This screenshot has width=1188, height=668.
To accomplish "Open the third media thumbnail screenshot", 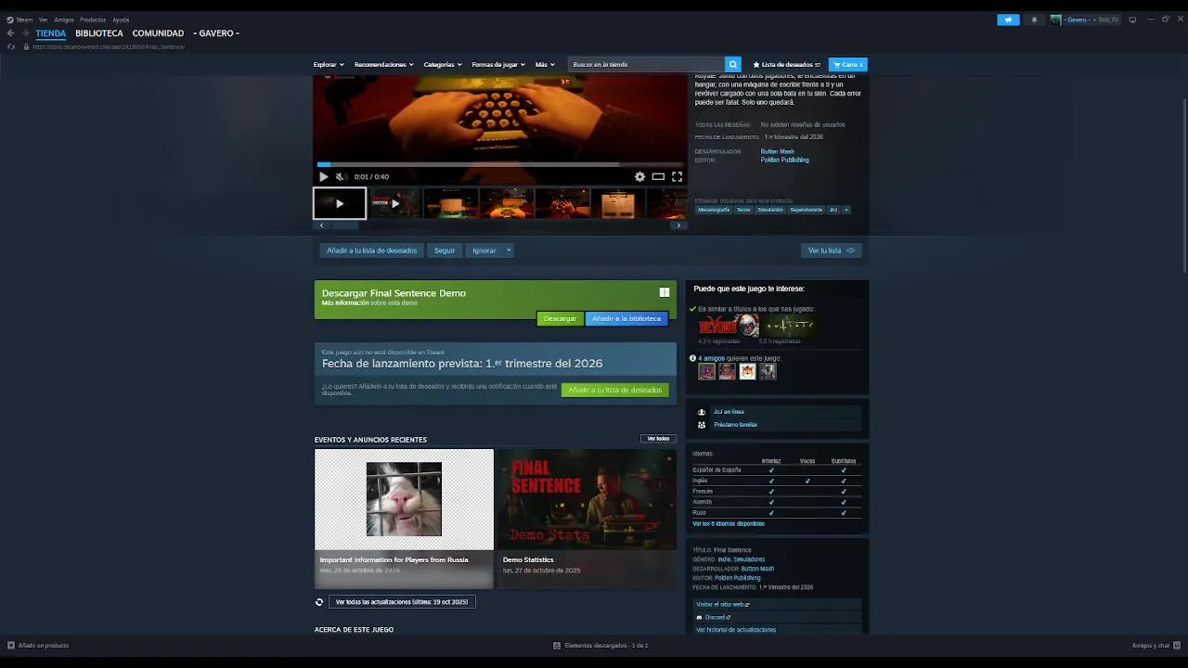I will tap(450, 203).
